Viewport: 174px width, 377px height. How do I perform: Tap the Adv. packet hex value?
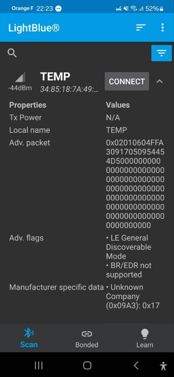[x=135, y=184]
